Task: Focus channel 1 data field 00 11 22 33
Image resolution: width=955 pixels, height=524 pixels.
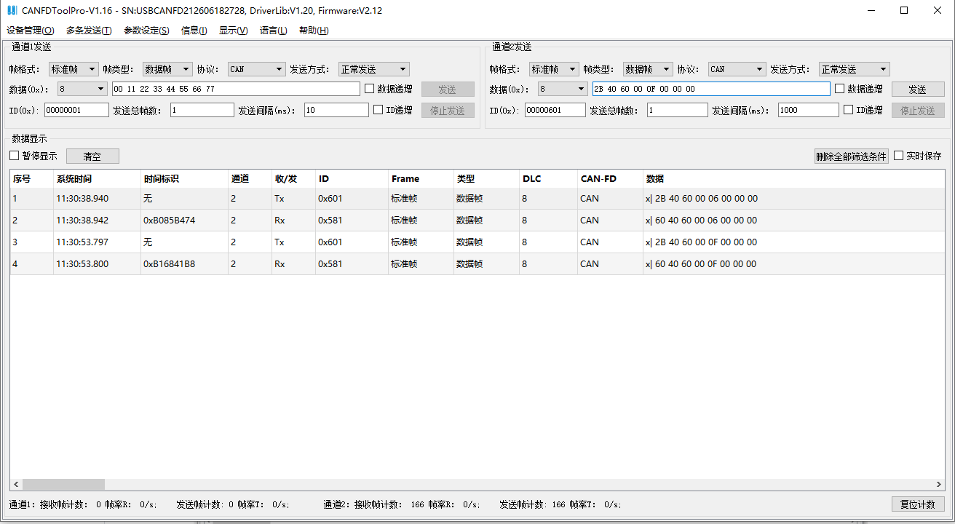Action: point(236,89)
